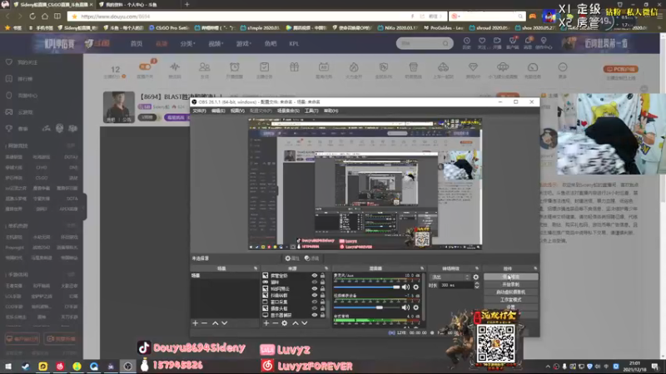Toggle visibility of the window capture source
Screen dimensions: 666x374
click(315, 302)
